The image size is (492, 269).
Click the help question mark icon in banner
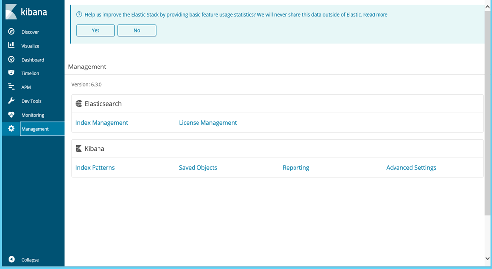(x=79, y=14)
